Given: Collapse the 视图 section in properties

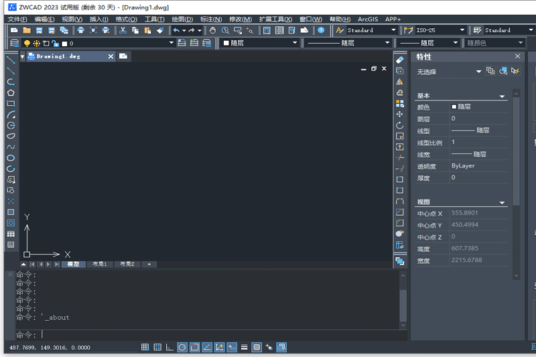Looking at the screenshot, I should click(502, 202).
